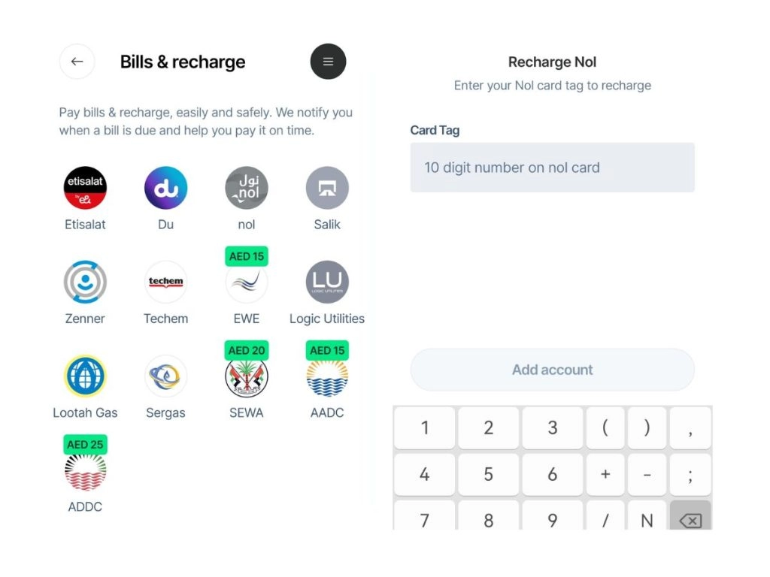Tap the number 5 key
This screenshot has width=770, height=577.
[488, 475]
